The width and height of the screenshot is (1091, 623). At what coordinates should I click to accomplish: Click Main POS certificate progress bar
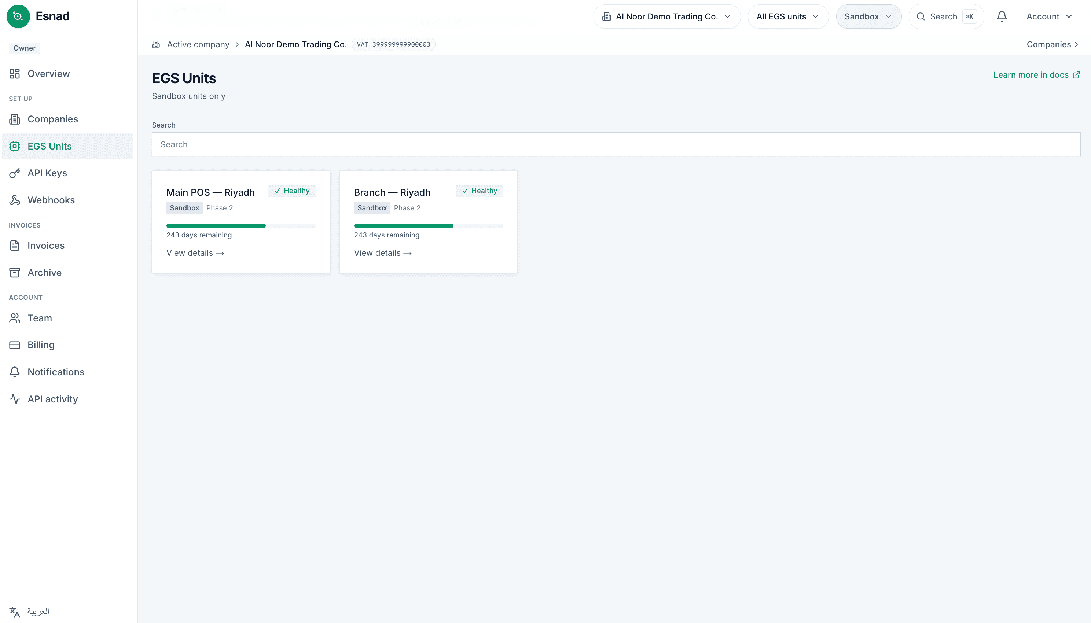tap(241, 226)
